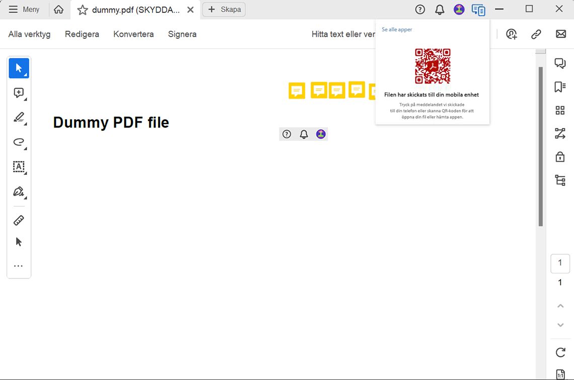Click the current page number box
574x380 pixels.
[560, 263]
